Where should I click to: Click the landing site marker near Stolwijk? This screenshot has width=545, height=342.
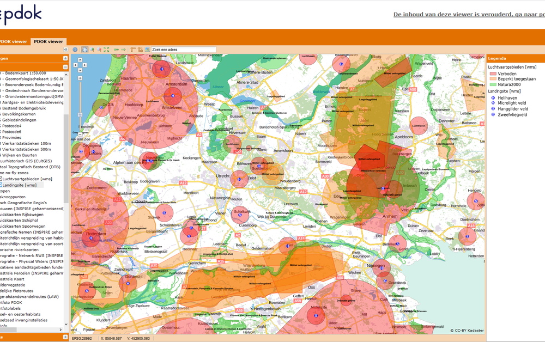165,212
